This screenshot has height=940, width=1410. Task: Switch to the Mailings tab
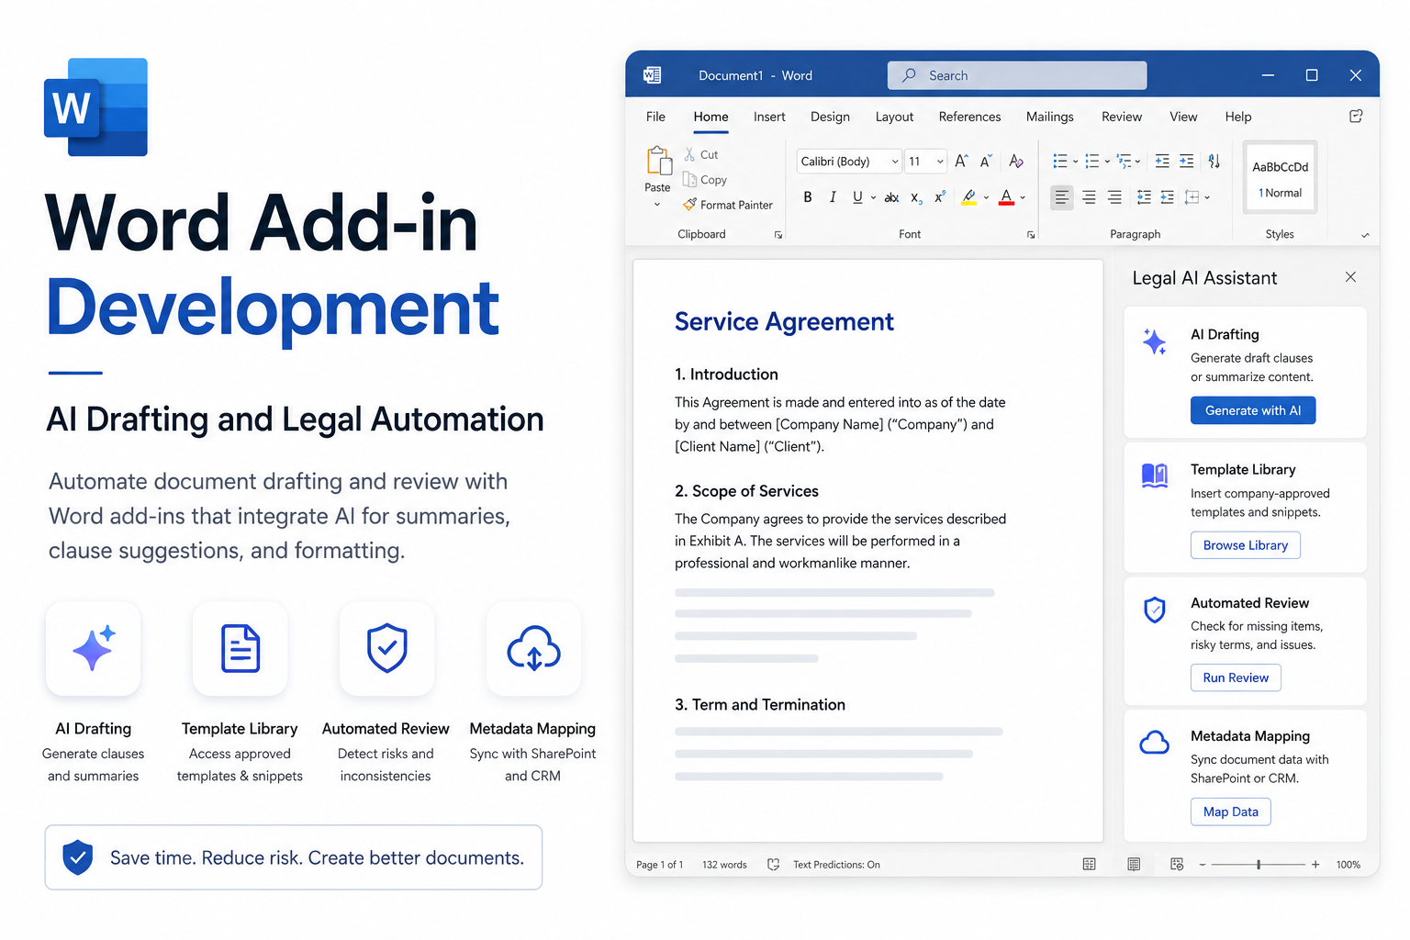1049,117
